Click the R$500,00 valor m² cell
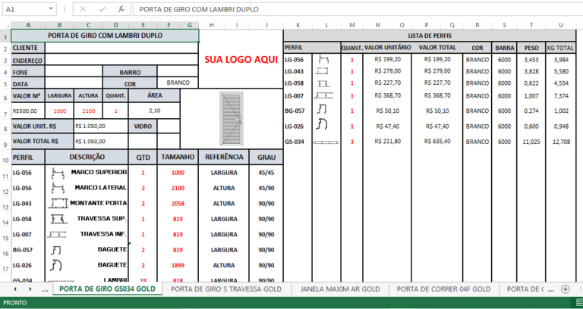The height and width of the screenshot is (309, 583). [28, 111]
